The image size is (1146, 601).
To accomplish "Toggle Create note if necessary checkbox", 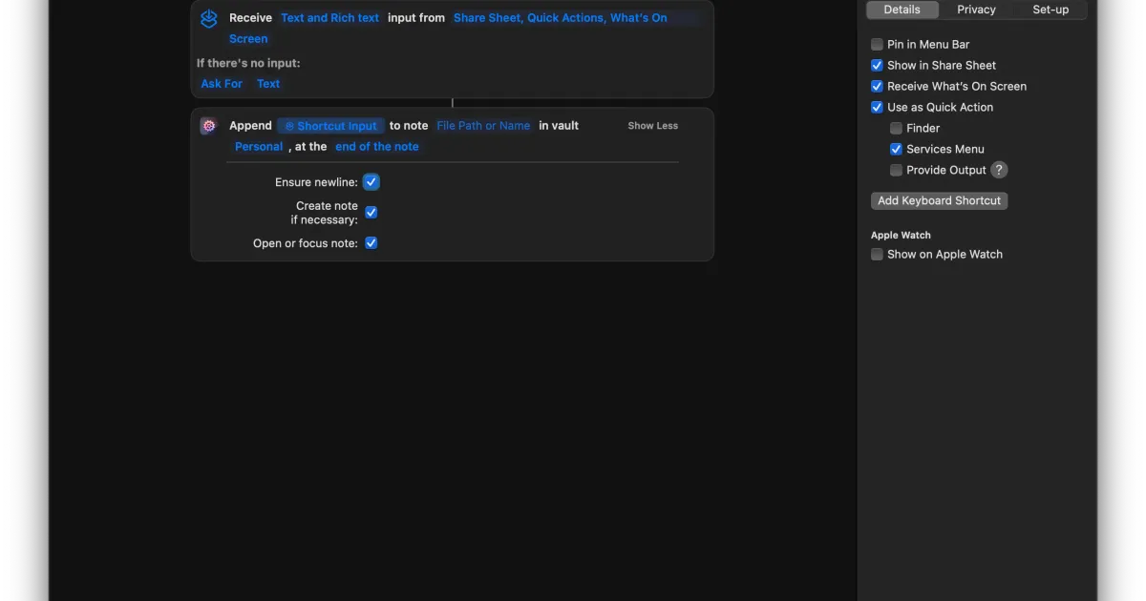I will (x=371, y=213).
